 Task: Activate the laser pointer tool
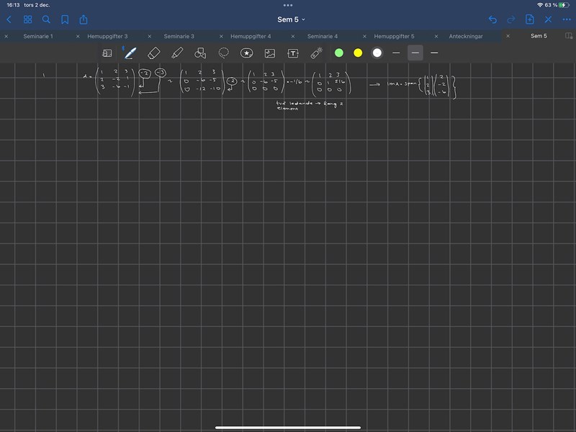(x=316, y=53)
